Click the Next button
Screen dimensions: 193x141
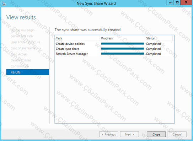pos(129,134)
